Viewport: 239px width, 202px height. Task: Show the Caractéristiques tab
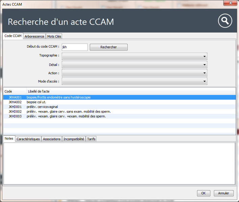coord(28,139)
